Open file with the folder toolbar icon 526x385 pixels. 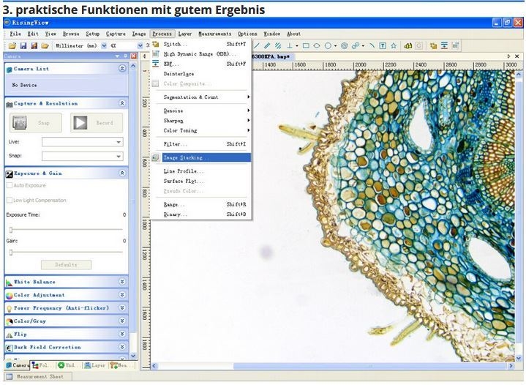click(12, 45)
